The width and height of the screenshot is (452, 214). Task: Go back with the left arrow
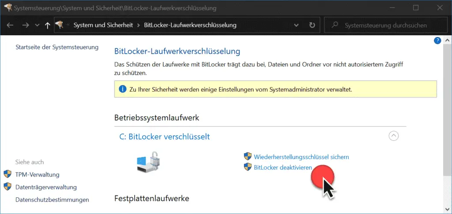pyautogui.click(x=10, y=25)
